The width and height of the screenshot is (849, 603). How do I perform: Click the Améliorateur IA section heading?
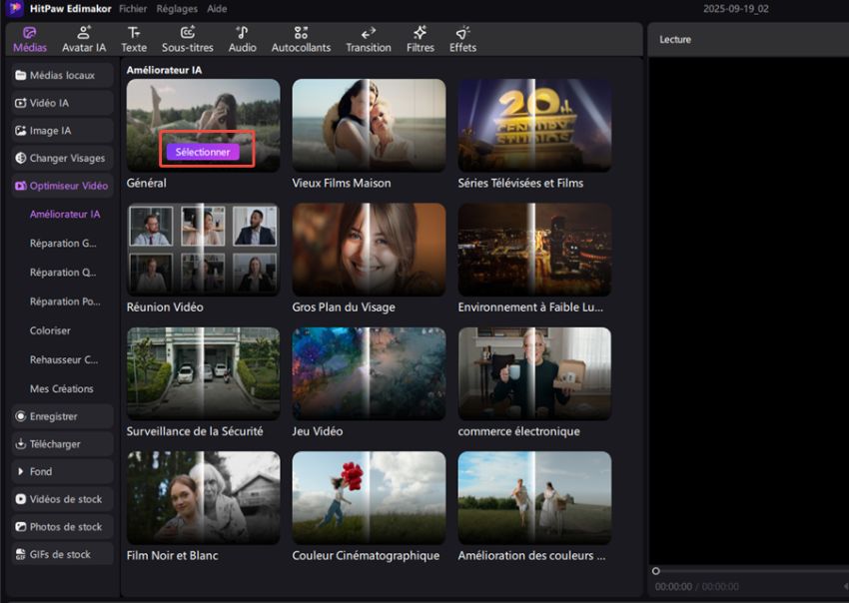pos(164,70)
